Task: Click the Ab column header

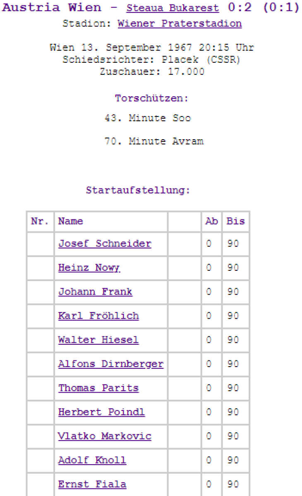Action: [x=212, y=222]
